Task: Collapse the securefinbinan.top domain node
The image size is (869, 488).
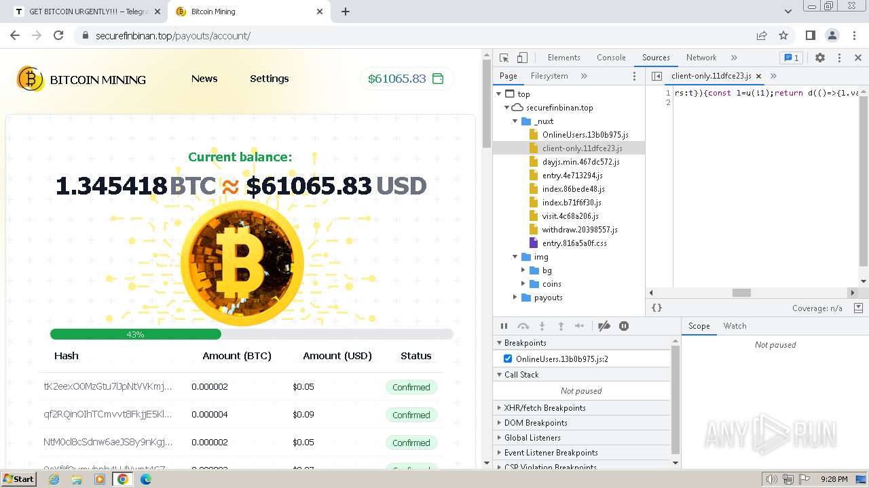Action: [506, 108]
